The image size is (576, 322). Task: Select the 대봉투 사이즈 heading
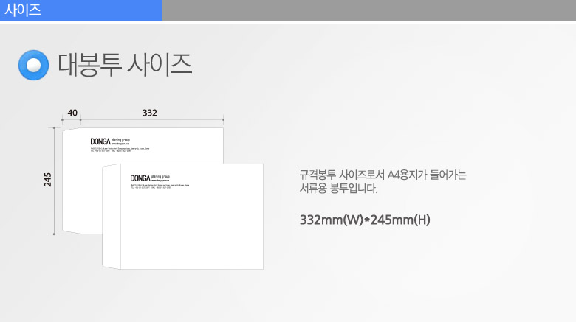click(x=125, y=65)
